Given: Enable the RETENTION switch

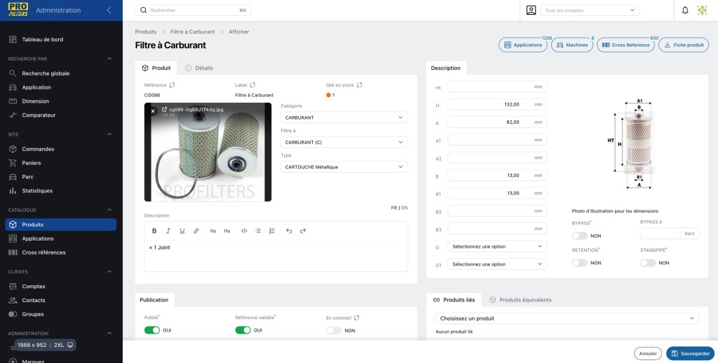Looking at the screenshot, I should pyautogui.click(x=580, y=263).
